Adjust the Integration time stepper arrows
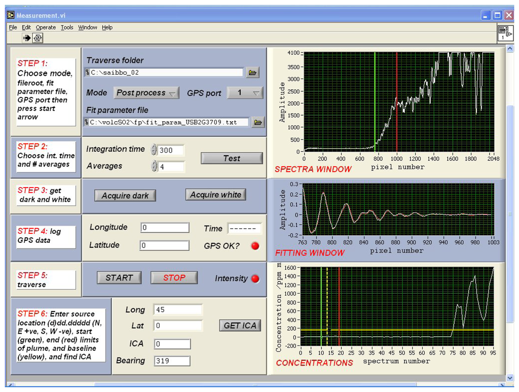 click(x=154, y=150)
